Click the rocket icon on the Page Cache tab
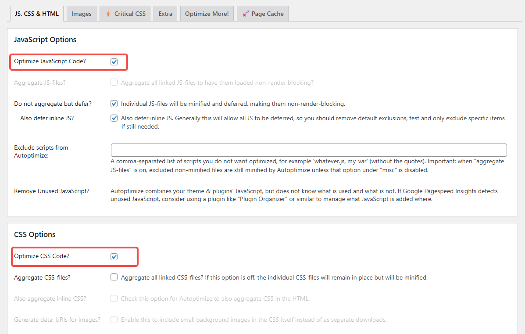525x334 pixels. click(244, 13)
